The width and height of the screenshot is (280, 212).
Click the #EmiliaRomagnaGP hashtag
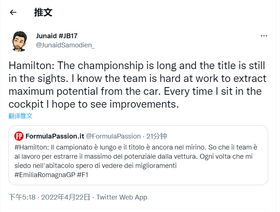coord(45,175)
